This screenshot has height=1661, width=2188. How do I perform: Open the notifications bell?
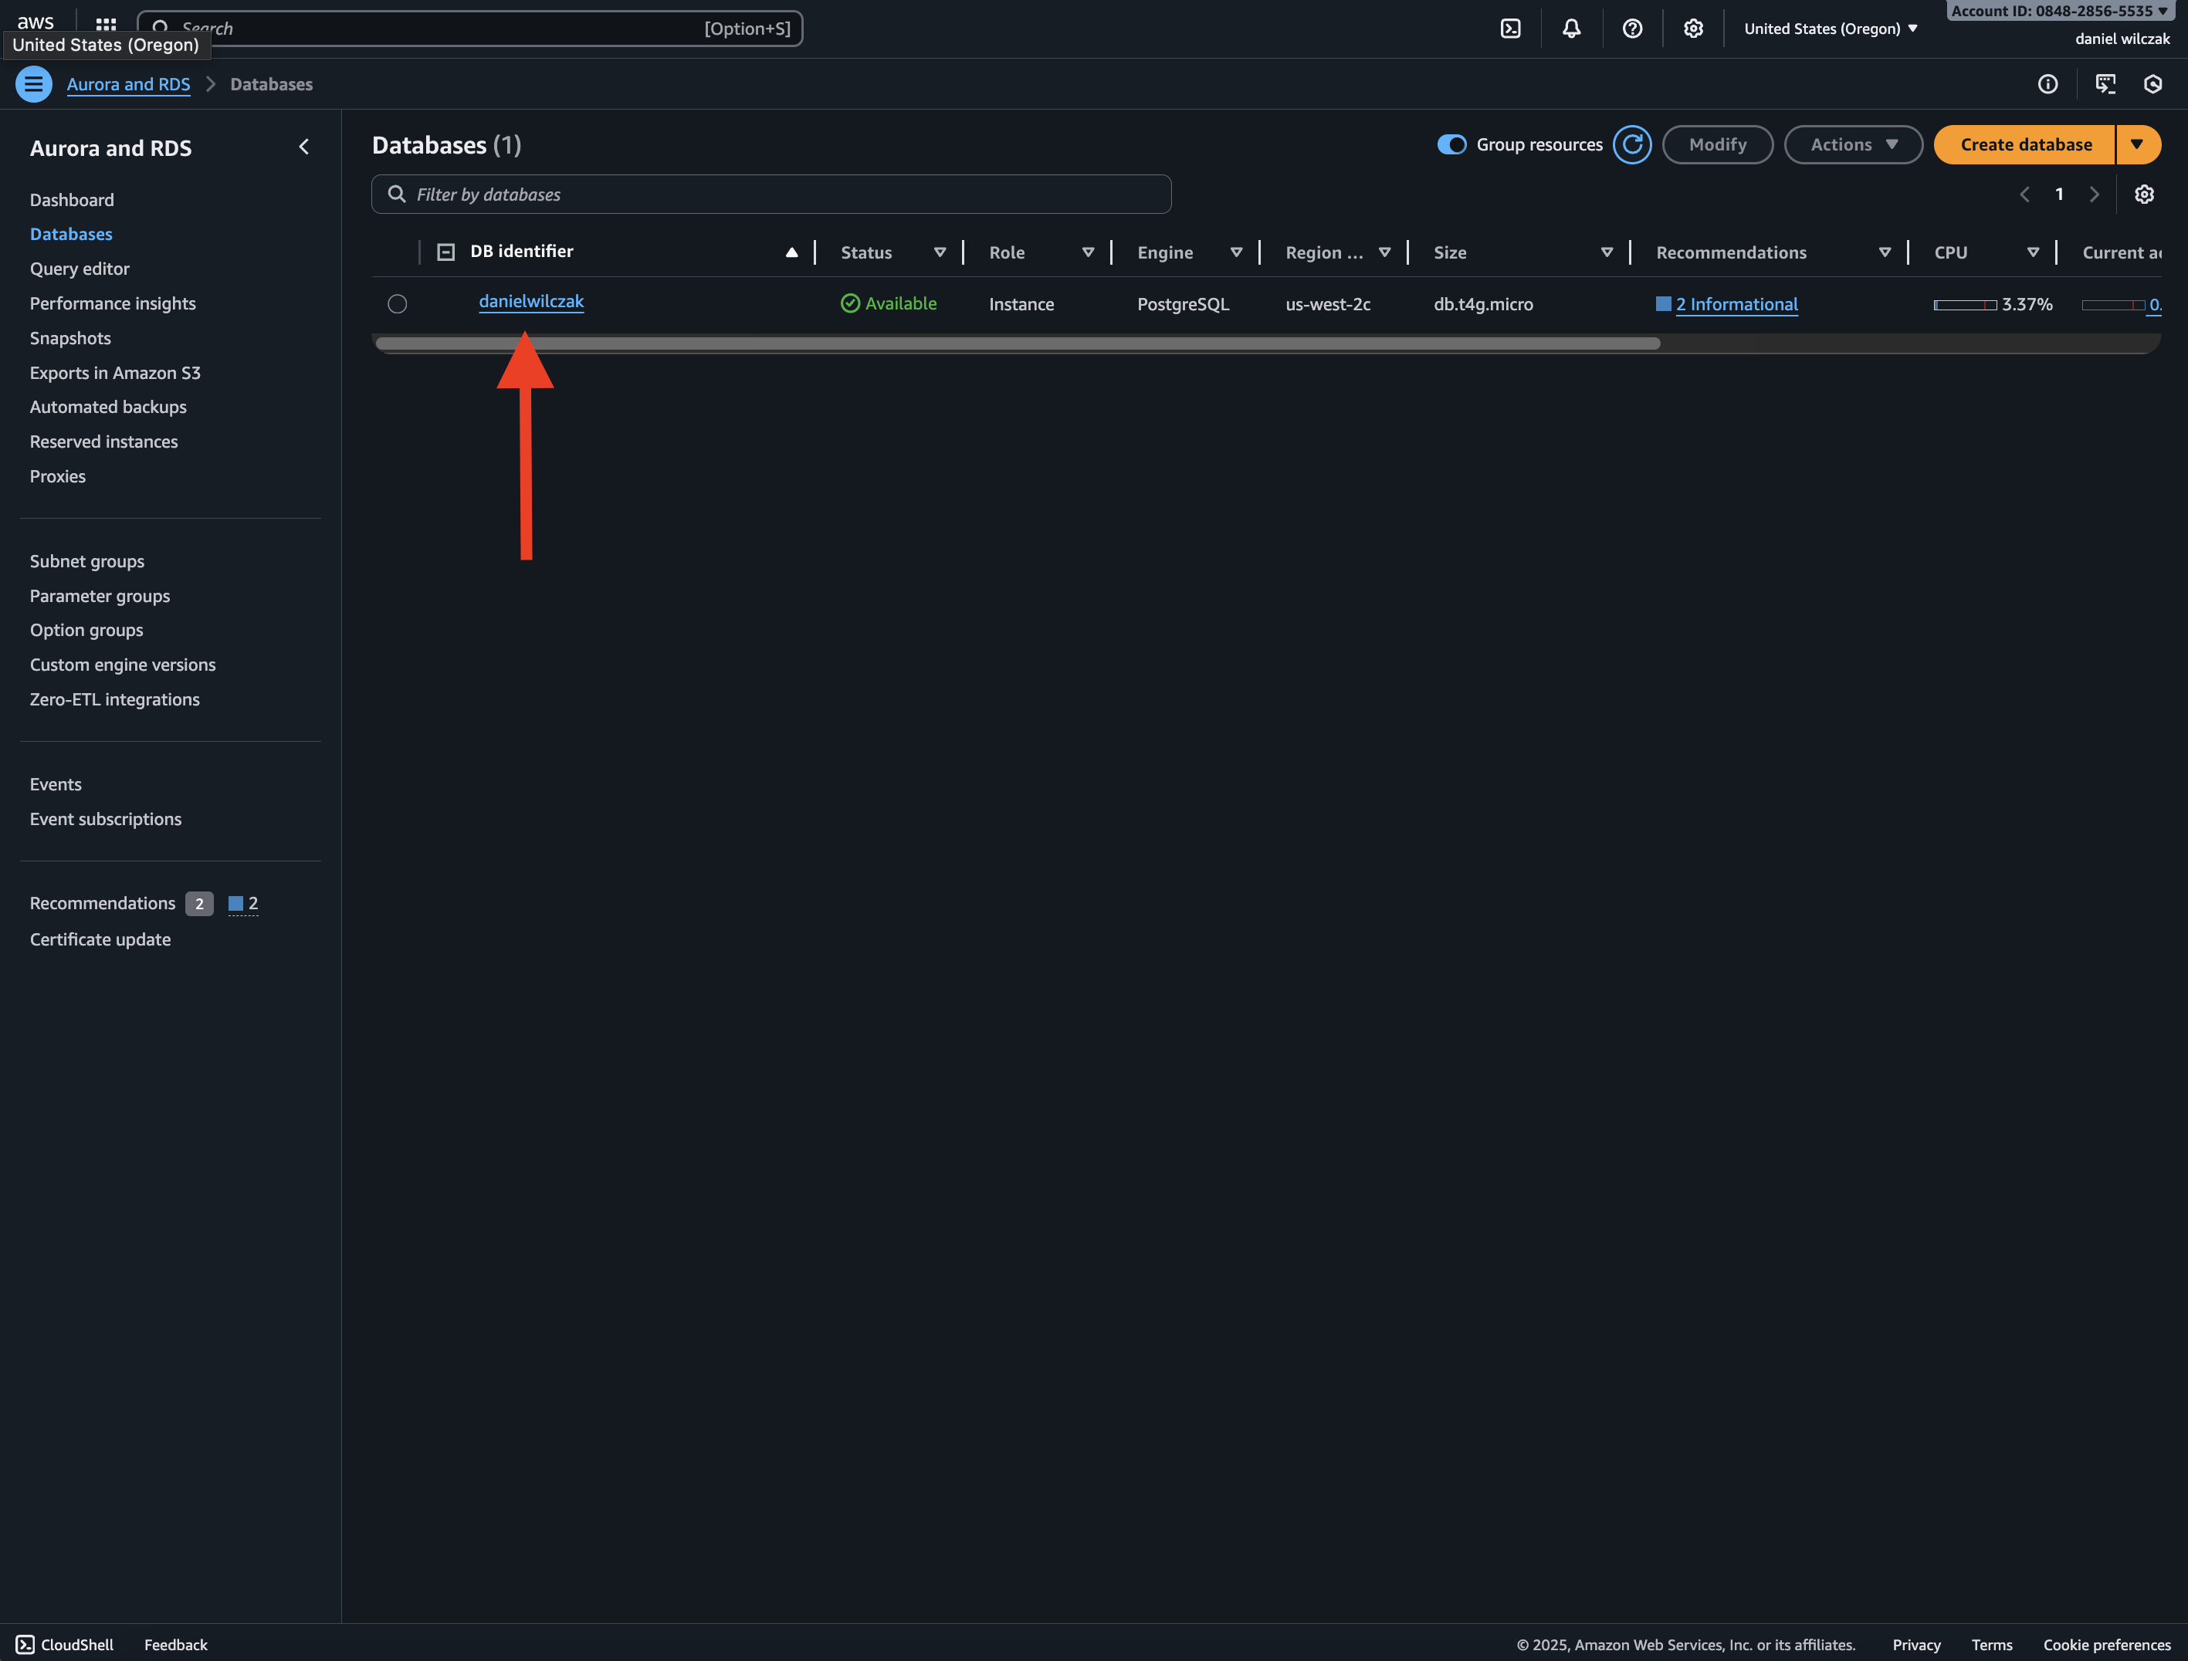point(1571,29)
